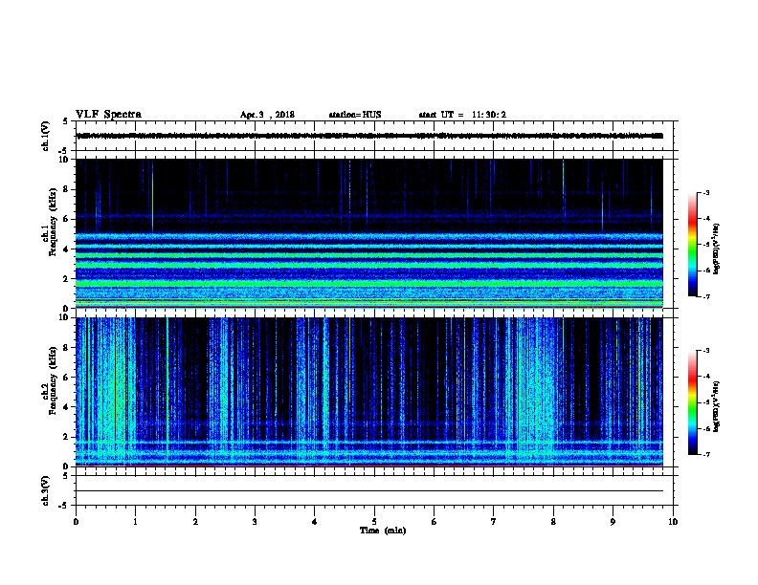The image size is (758, 585).
Task: Click the "Apr. 3, 2018" date text
Action: (267, 115)
